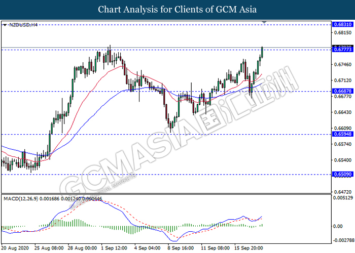Click the small triangle beside NZDUSD,H4
The width and height of the screenshot is (355, 253).
click(x=5, y=25)
